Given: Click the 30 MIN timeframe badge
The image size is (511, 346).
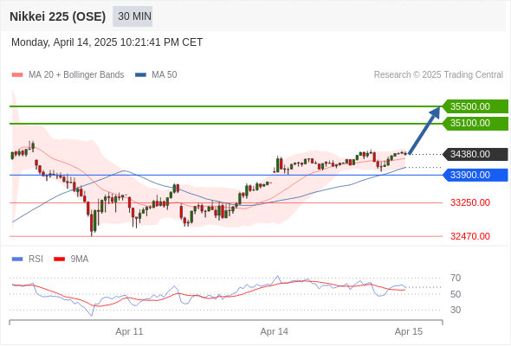Looking at the screenshot, I should click(133, 16).
